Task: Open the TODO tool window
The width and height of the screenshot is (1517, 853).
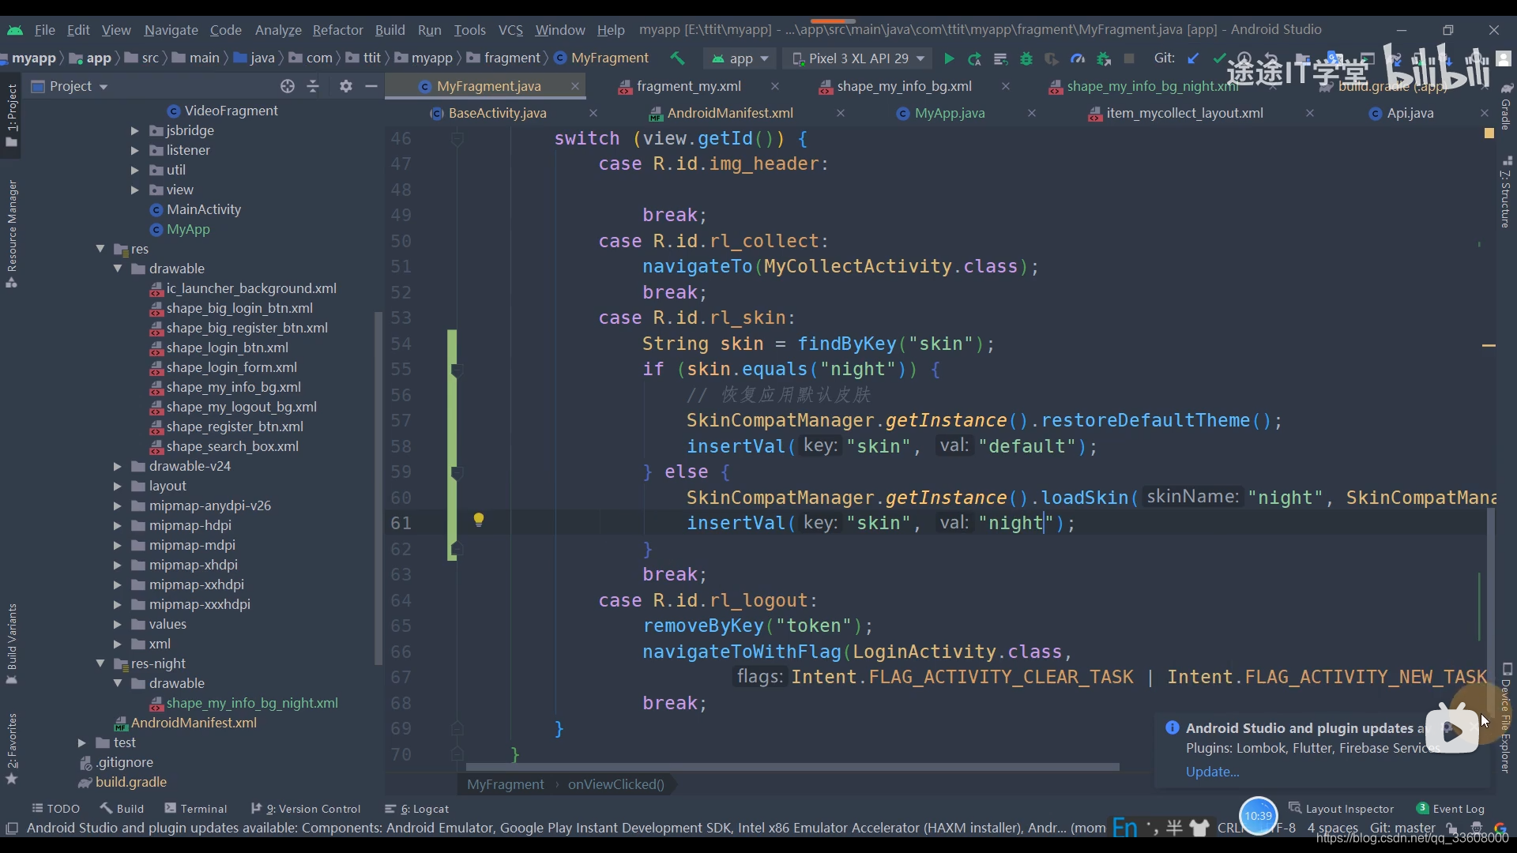Action: click(x=55, y=809)
